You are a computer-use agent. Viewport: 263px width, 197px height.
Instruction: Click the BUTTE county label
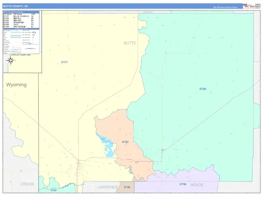coord(130,43)
